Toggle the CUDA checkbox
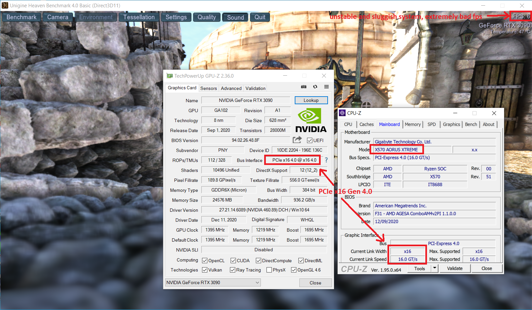532x310 pixels. (233, 261)
